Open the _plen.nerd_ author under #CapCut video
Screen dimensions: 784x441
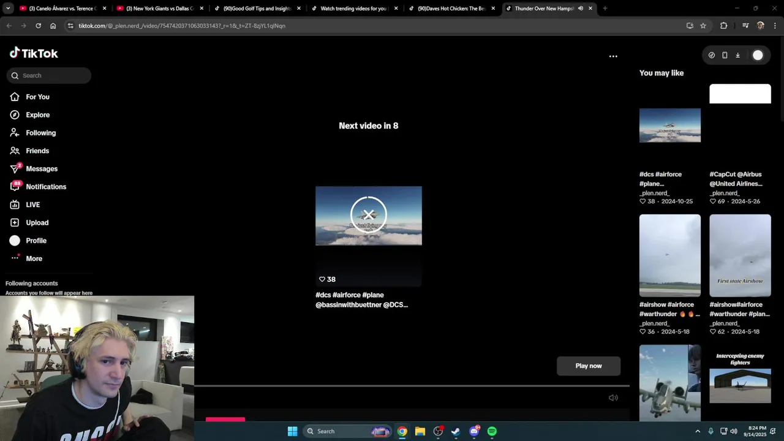pos(725,193)
